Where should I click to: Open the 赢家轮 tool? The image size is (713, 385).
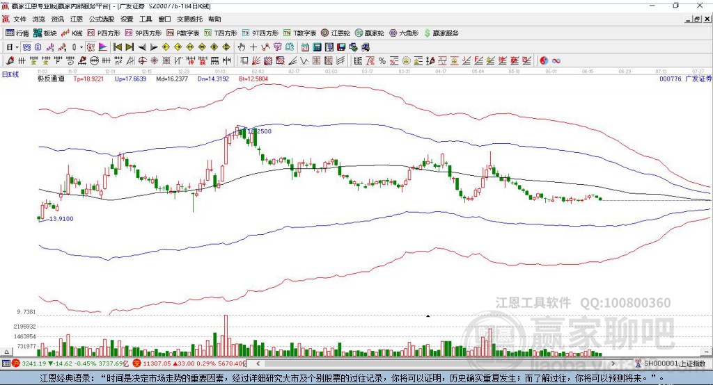[370, 33]
